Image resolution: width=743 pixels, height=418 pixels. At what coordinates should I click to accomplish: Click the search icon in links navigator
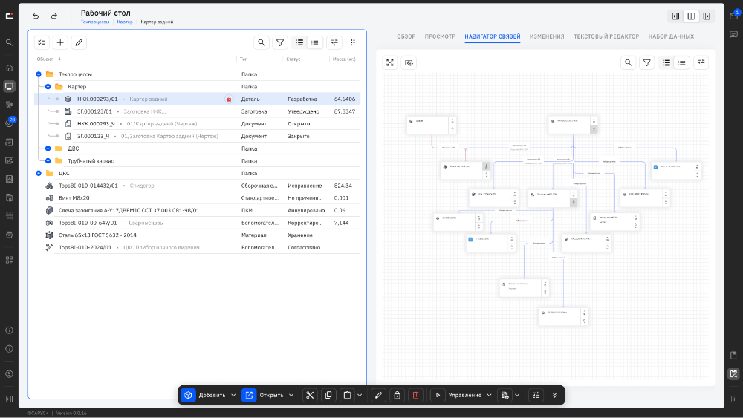[x=629, y=62]
